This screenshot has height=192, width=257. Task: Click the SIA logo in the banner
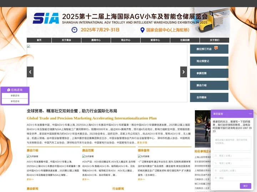click(46, 18)
